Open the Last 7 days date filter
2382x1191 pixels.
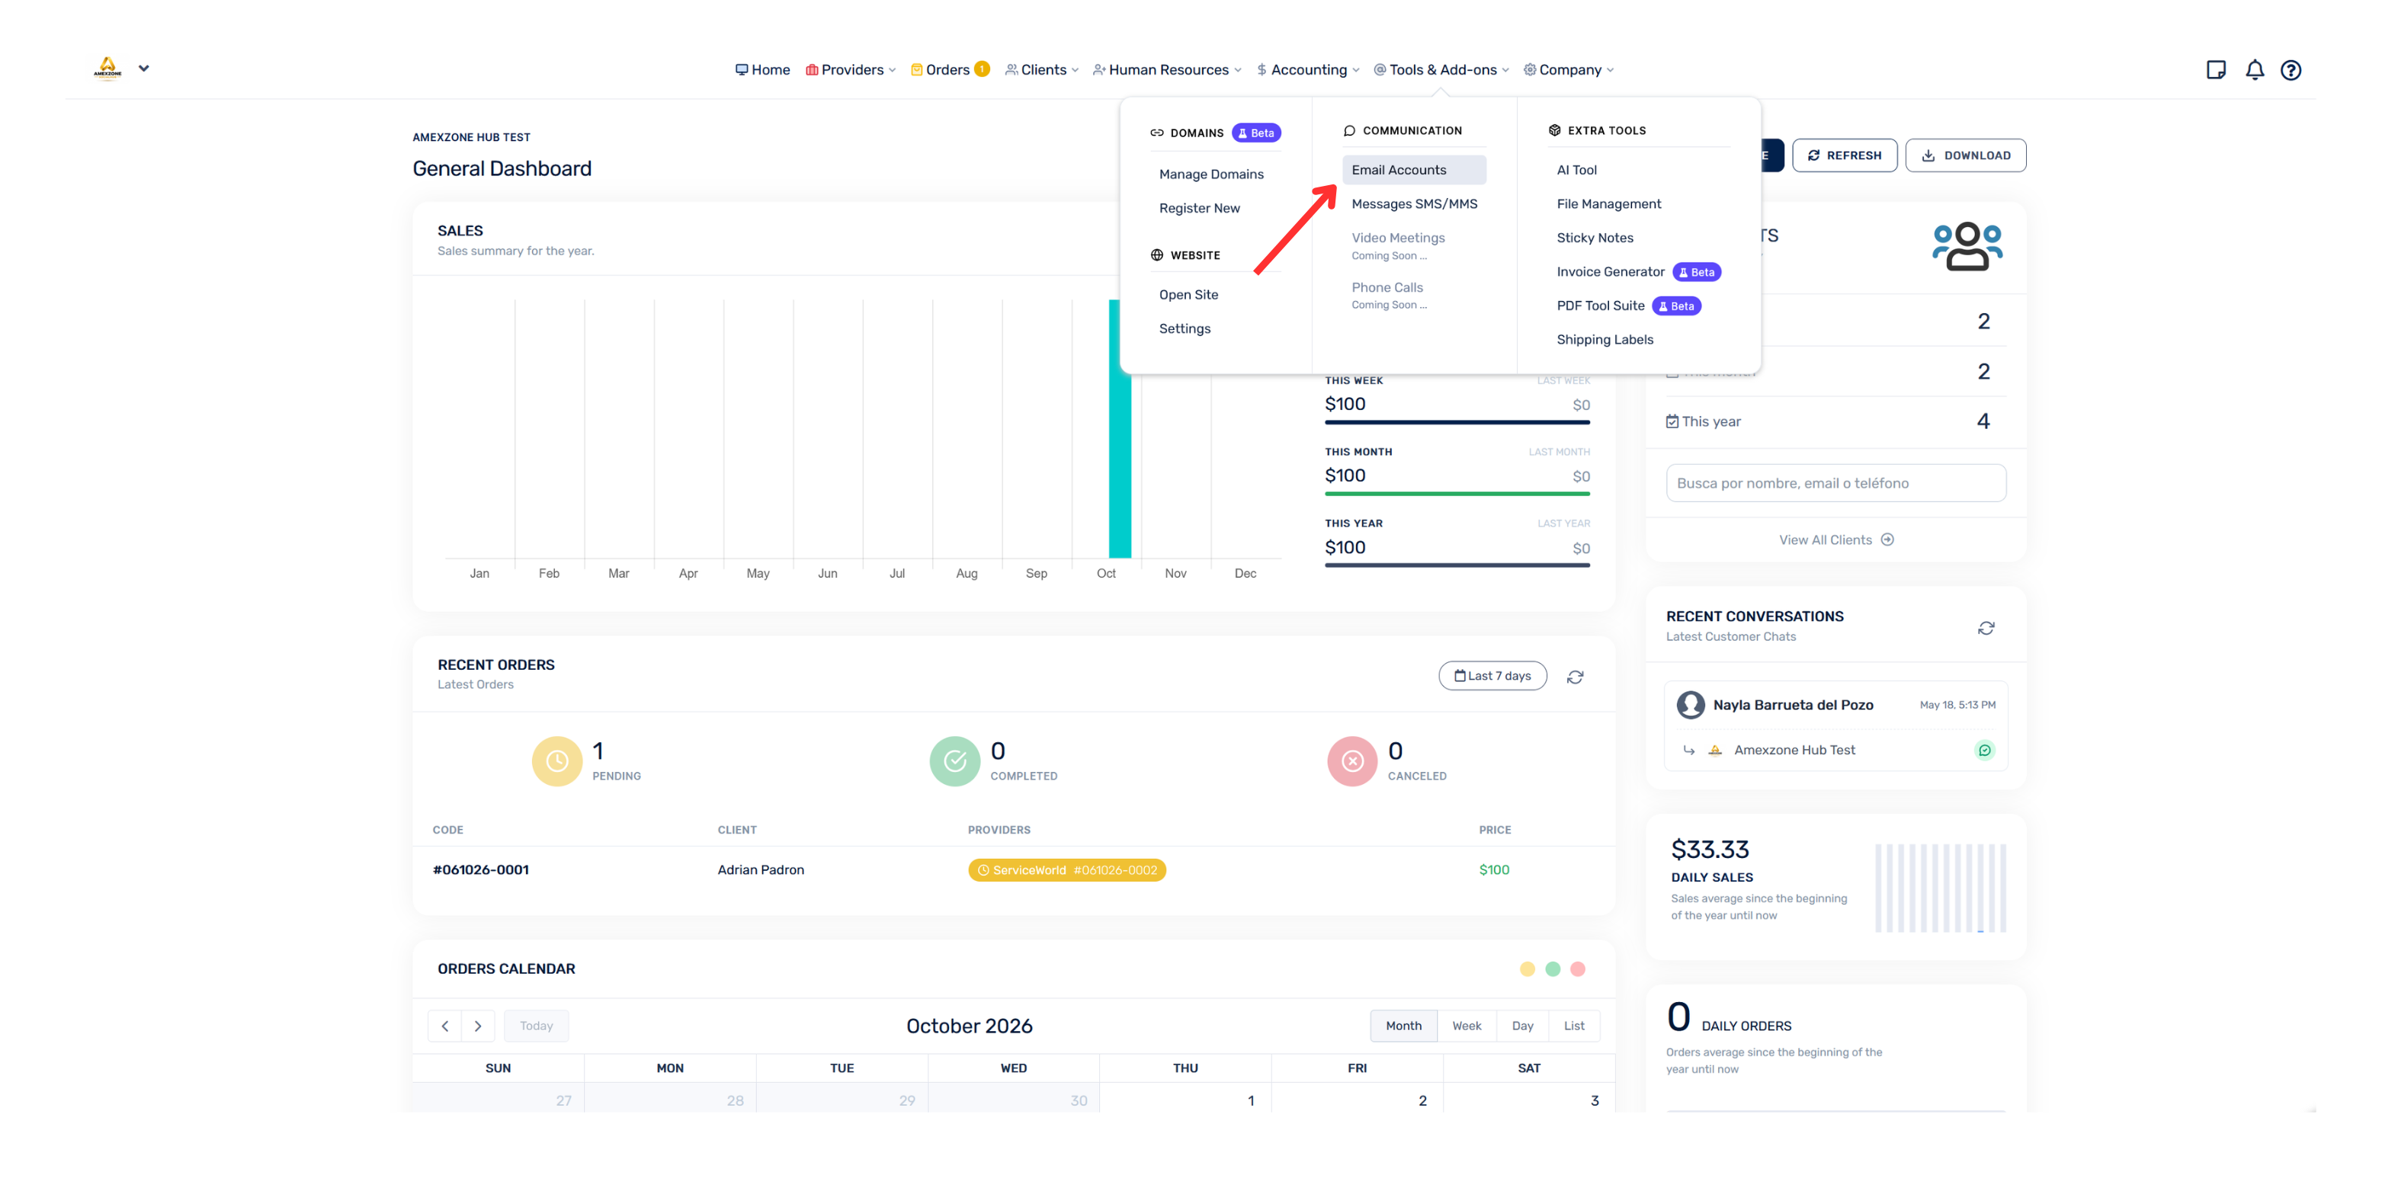click(x=1492, y=676)
